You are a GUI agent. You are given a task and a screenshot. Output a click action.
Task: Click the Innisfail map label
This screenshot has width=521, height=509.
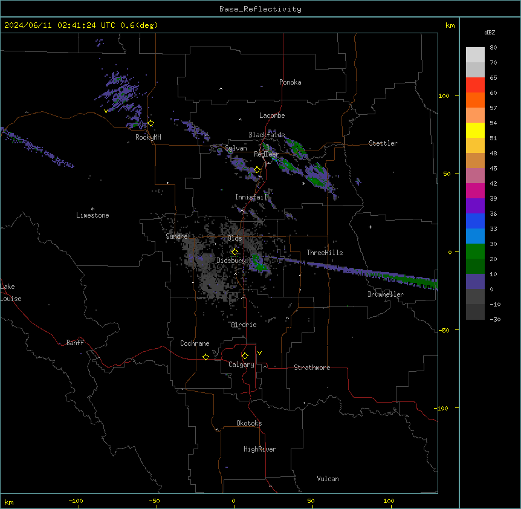coord(251,197)
